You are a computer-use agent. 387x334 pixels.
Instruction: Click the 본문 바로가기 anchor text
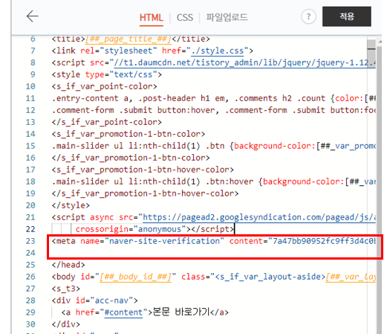pyautogui.click(x=181, y=312)
